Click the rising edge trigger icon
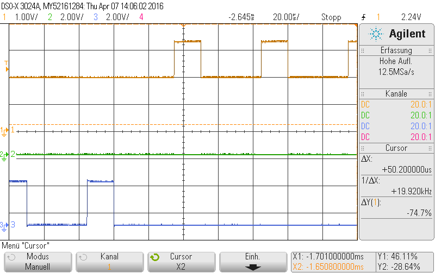This screenshot has height=273, width=435. click(363, 17)
